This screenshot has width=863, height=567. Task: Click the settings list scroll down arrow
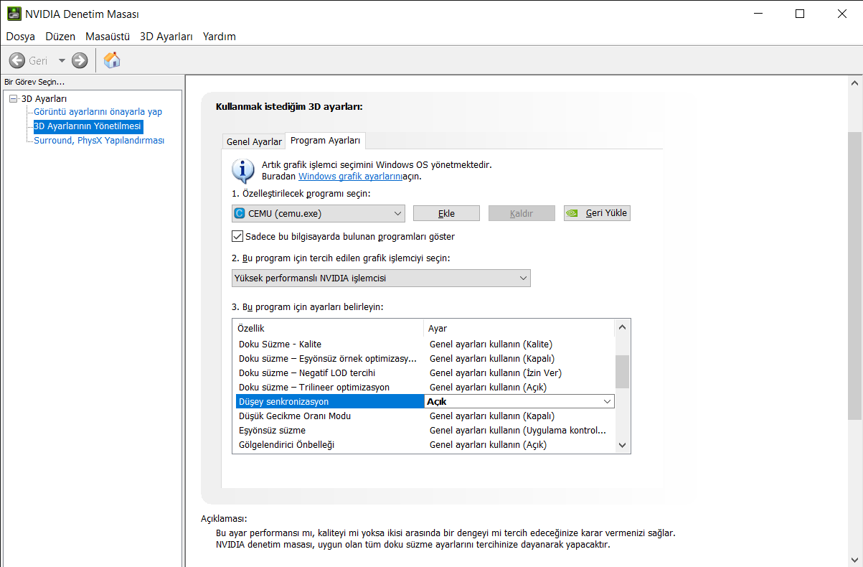tap(623, 445)
